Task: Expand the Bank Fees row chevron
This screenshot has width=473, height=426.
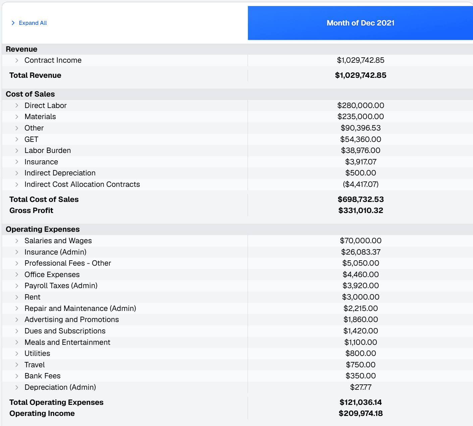Action: point(17,376)
